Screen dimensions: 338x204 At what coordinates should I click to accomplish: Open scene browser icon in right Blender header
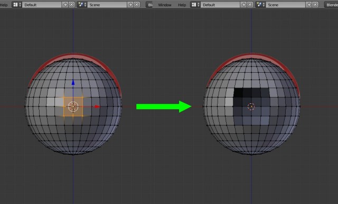(260, 5)
